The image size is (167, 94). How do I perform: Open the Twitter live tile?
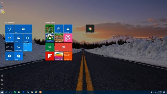click(x=28, y=47)
